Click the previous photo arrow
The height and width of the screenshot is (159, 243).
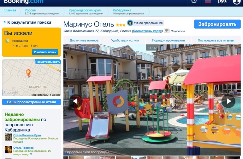[x=75, y=101]
